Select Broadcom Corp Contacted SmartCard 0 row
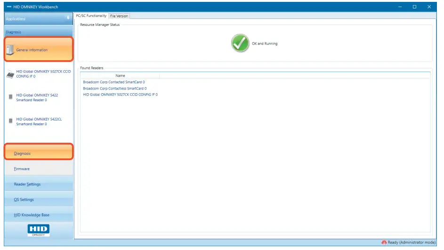The image size is (444, 250). pyautogui.click(x=113, y=82)
